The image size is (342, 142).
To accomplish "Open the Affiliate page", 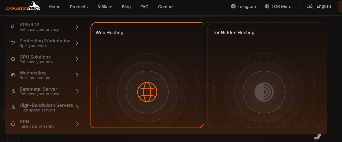I will coord(105,7).
